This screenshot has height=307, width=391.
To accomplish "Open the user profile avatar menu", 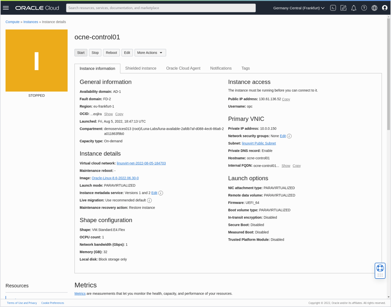I will point(385,8).
